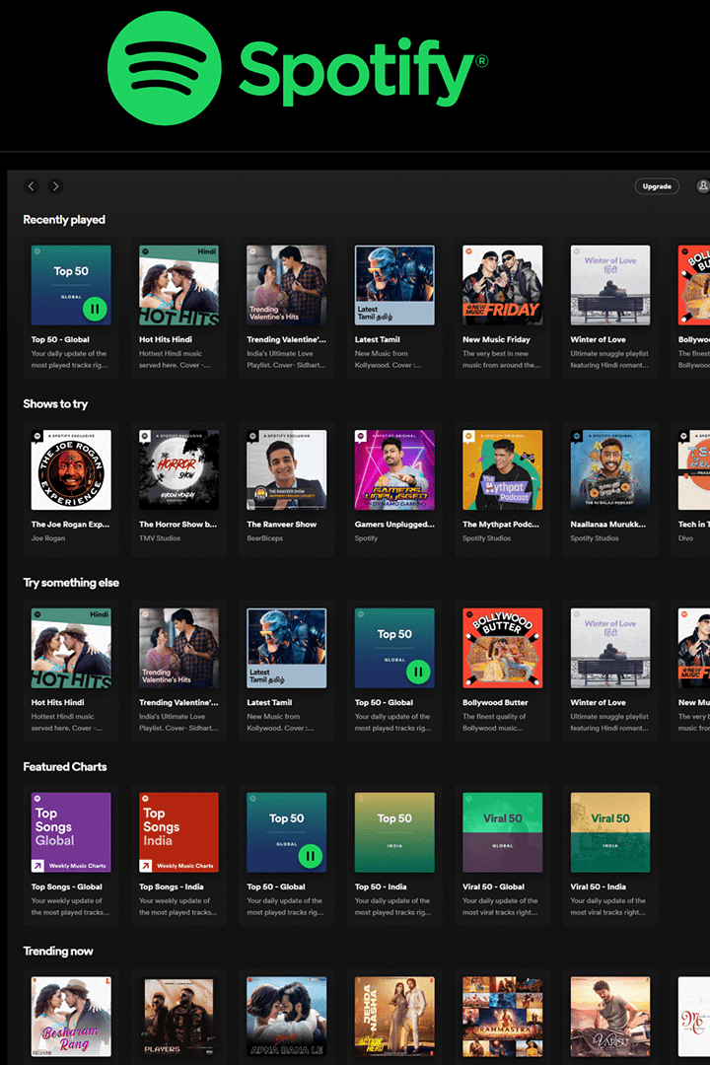Open The Mythpat Podcast cover
This screenshot has width=710, height=1065.
(x=502, y=470)
